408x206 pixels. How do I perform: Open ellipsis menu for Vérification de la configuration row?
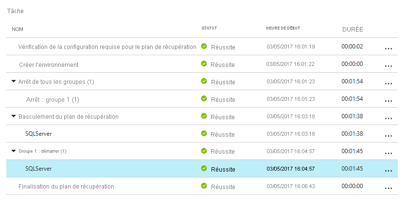pos(388,48)
